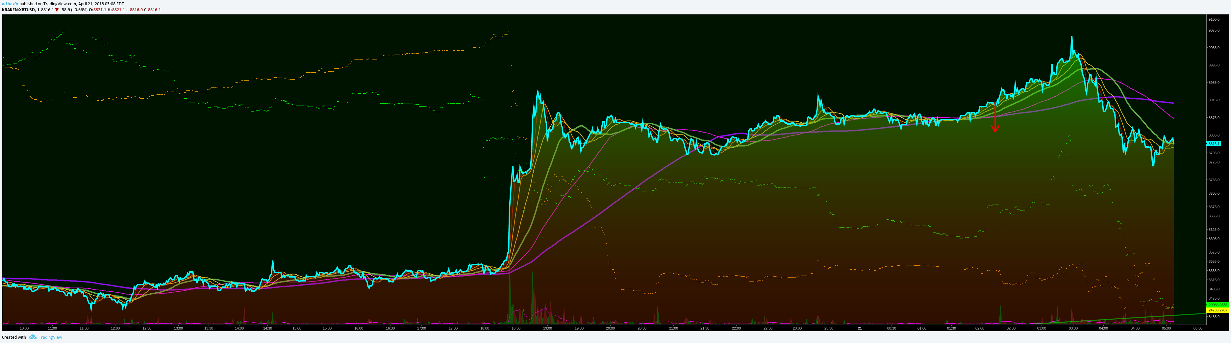Screen dimensions: 1231x343
Task: Click the 8605.0 price axis label
Action: tap(1214, 239)
